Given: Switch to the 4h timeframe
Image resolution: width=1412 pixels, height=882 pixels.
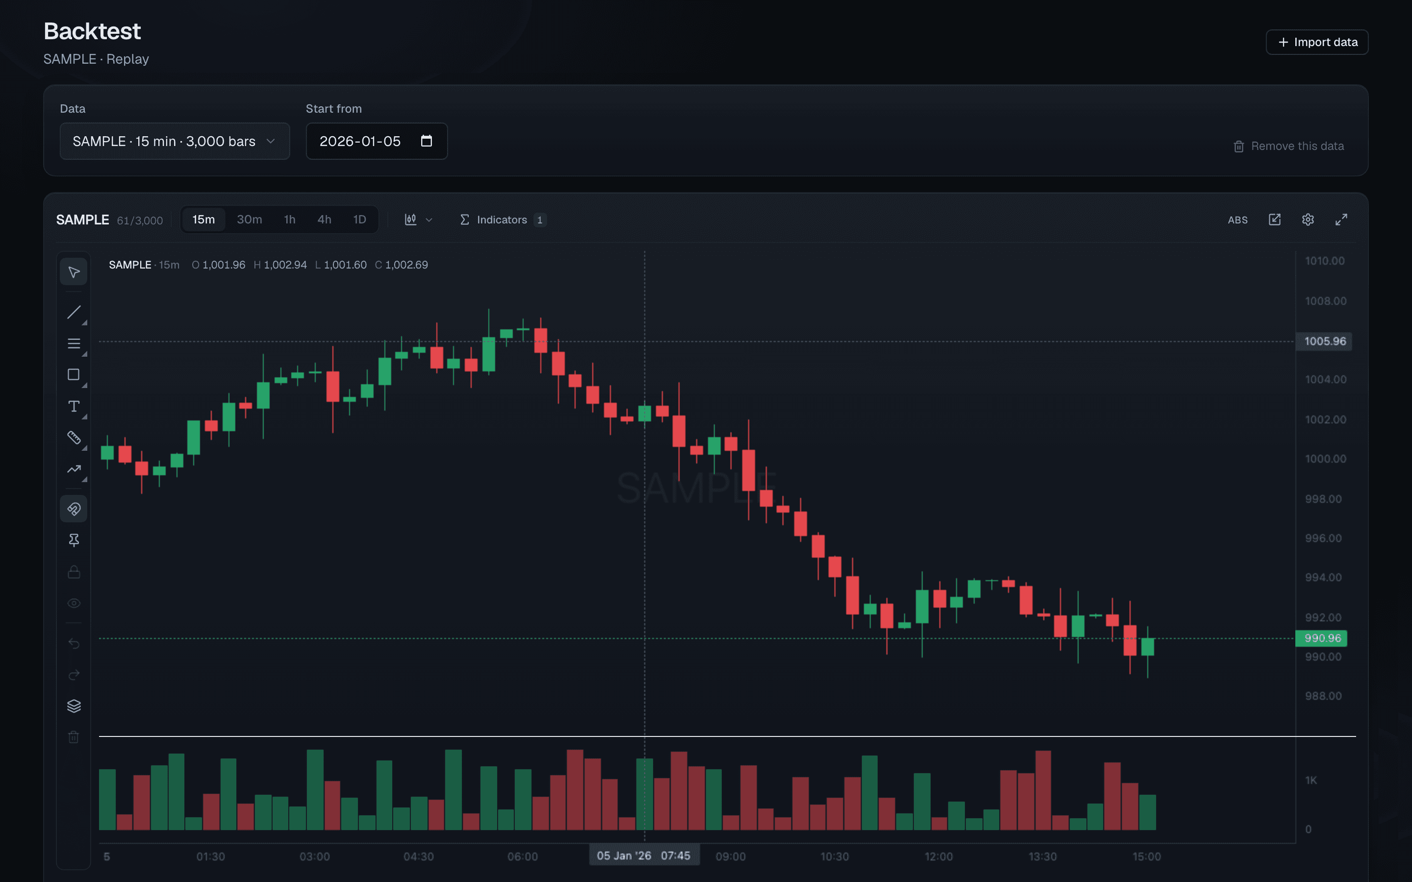Looking at the screenshot, I should [325, 220].
